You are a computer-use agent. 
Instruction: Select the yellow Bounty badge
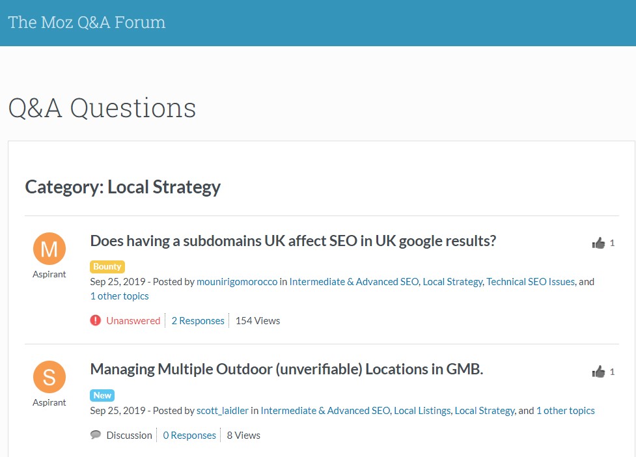[107, 266]
